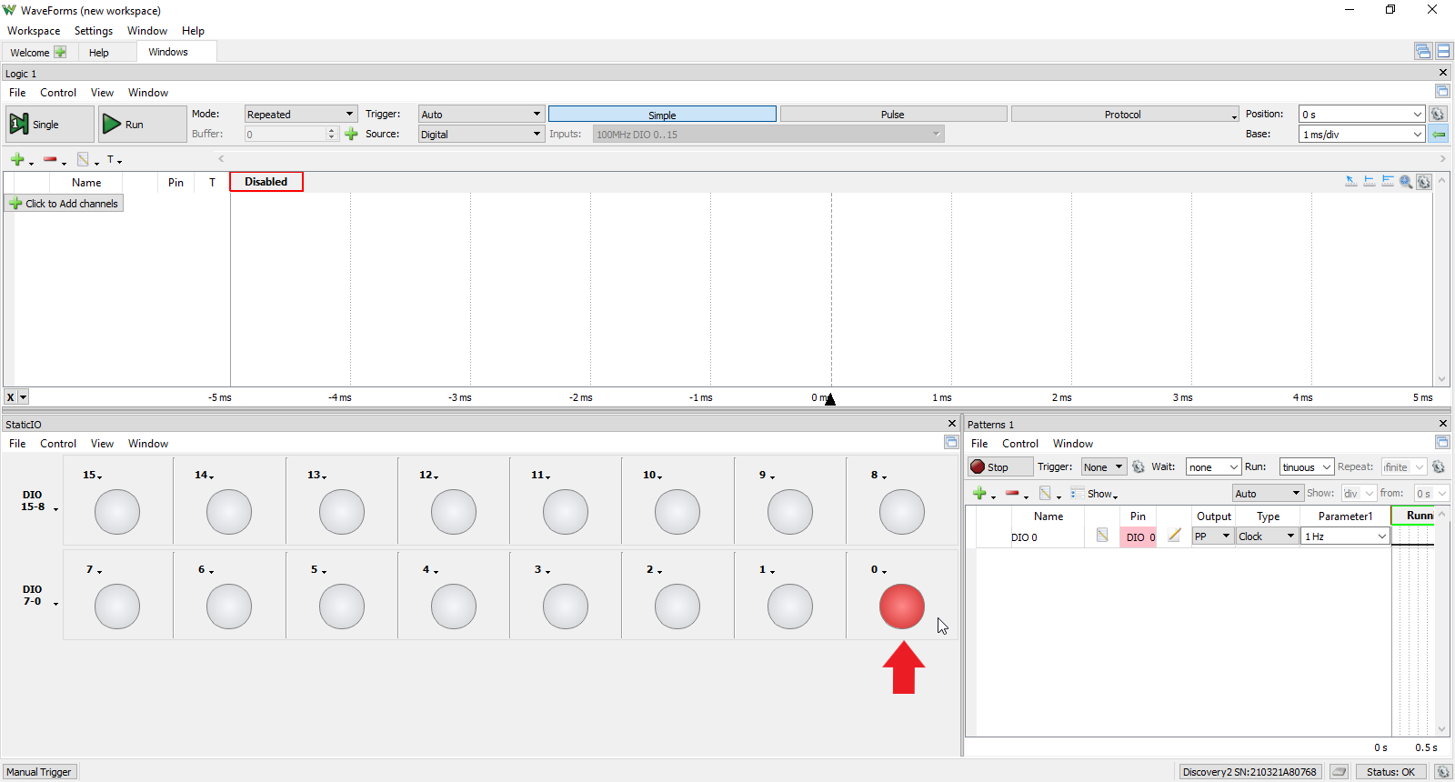Click the pink DIO 0 pin cell

click(1139, 537)
